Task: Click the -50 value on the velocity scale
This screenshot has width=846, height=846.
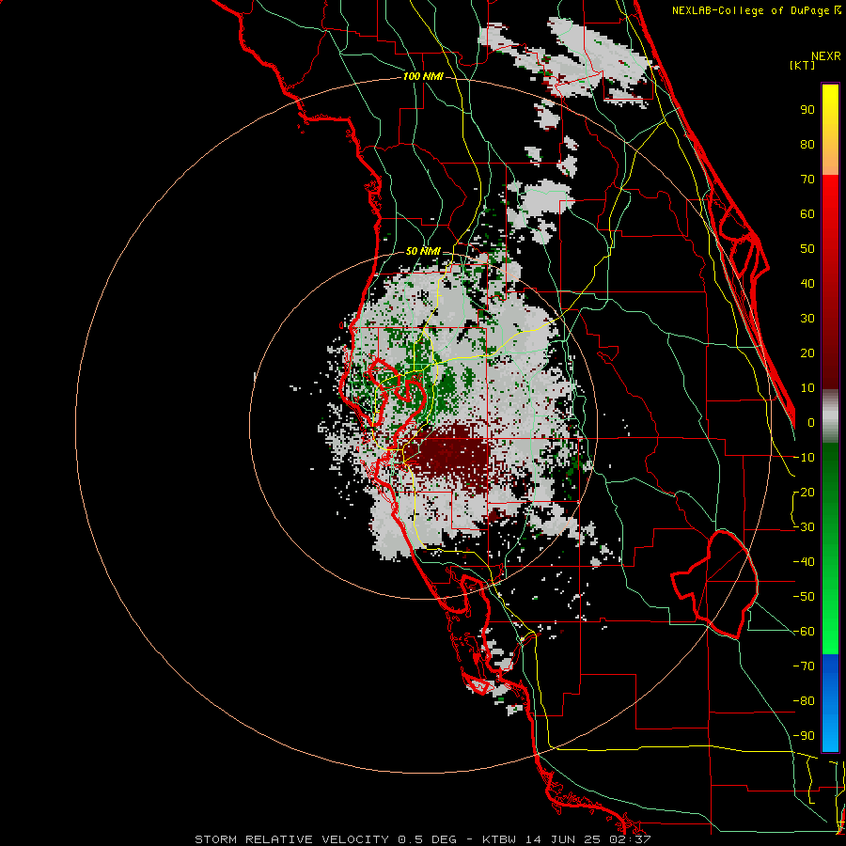Action: coord(804,597)
